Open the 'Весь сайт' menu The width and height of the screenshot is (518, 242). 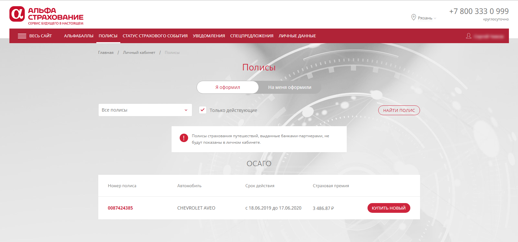pyautogui.click(x=41, y=36)
